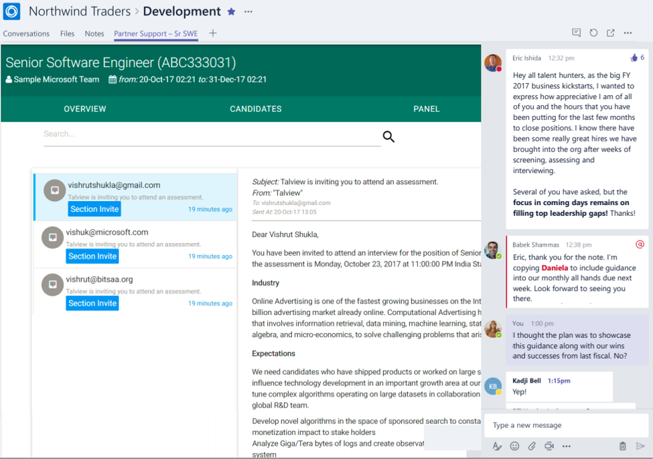Click the calendar icon beside dates
Image resolution: width=653 pixels, height=459 pixels.
point(113,79)
